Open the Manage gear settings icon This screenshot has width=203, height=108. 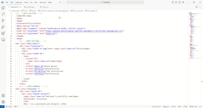[3, 102]
